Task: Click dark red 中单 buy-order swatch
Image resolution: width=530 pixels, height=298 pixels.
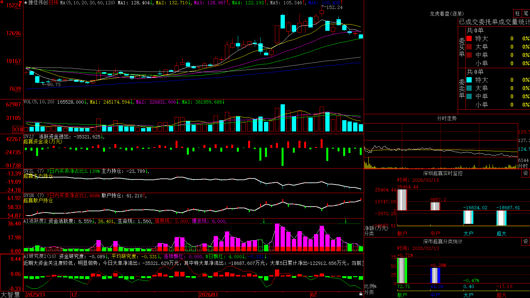Action: (x=469, y=55)
